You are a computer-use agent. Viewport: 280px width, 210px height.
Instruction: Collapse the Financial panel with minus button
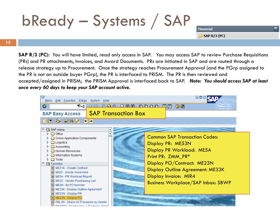[276, 29]
